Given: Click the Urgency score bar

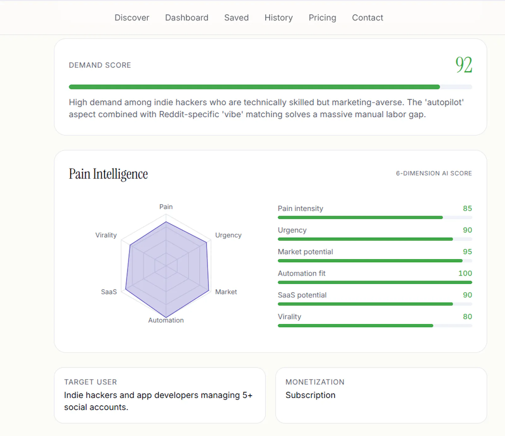Looking at the screenshot, I should tap(375, 239).
